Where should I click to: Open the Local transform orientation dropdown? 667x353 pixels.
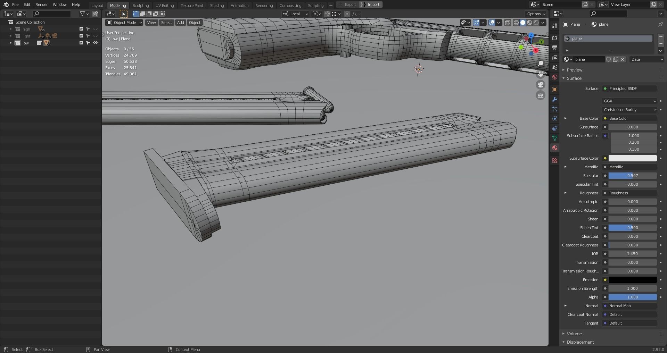click(296, 14)
